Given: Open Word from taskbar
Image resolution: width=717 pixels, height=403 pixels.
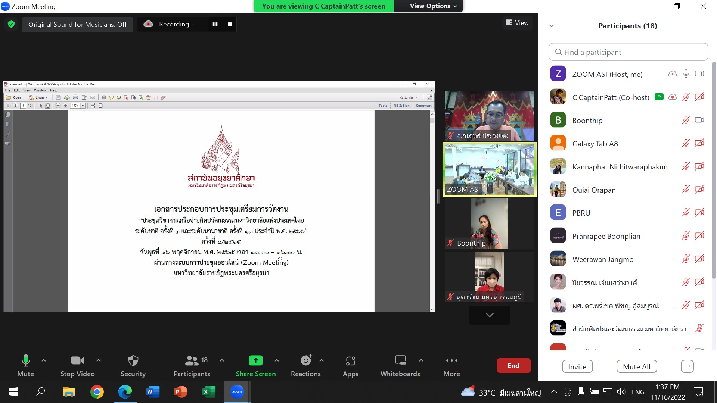Looking at the screenshot, I should [x=153, y=392].
